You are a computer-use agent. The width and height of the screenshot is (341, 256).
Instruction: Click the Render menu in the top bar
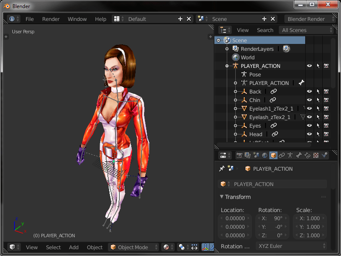click(x=51, y=19)
